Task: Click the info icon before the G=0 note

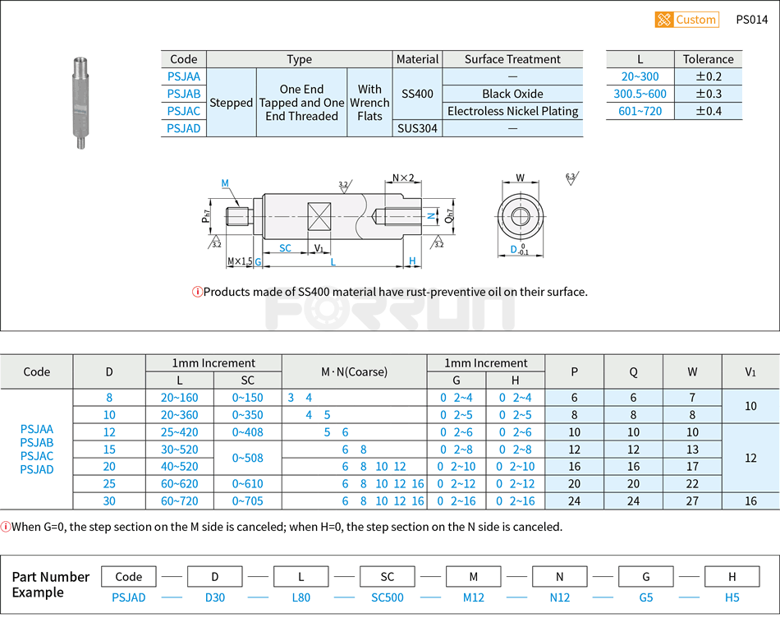Action: [8, 524]
